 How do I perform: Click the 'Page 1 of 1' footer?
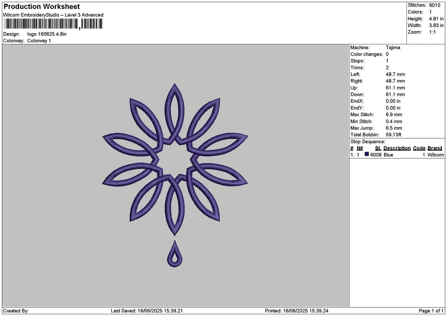431,311
